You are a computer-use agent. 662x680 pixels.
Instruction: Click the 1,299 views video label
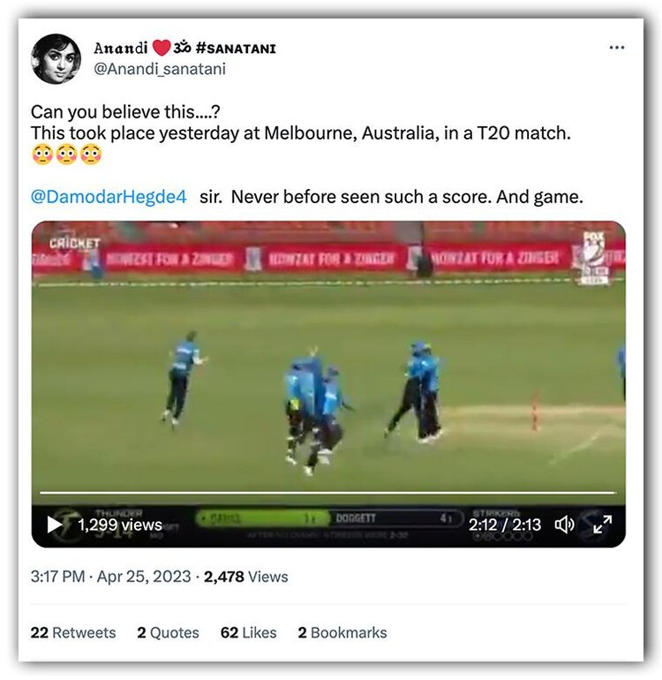point(120,525)
